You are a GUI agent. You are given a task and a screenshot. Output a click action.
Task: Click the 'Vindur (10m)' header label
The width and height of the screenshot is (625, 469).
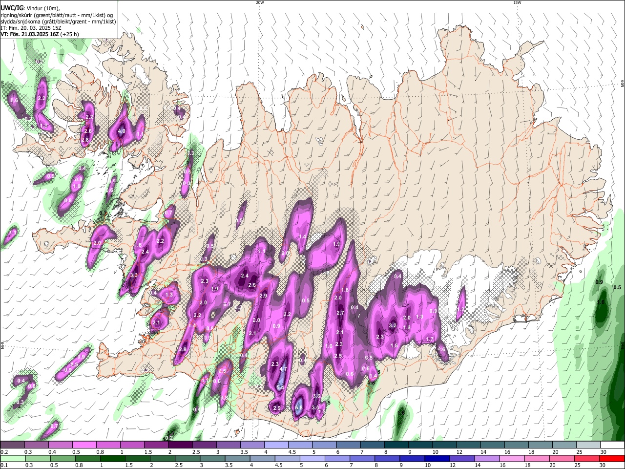[42, 8]
